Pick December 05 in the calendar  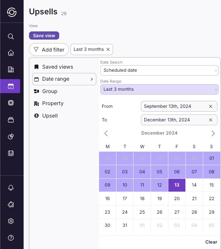tap(159, 172)
